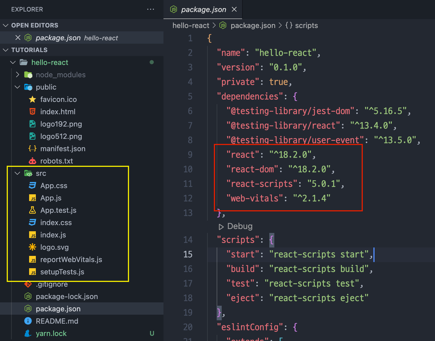
Task: Click the image icon beside logo512.png
Action: [32, 136]
